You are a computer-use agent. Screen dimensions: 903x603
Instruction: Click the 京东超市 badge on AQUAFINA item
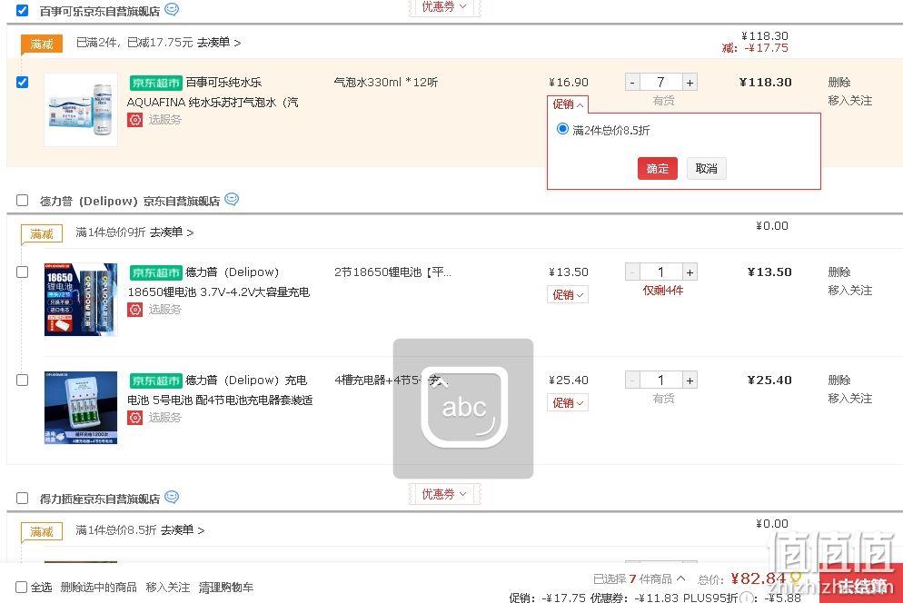(x=155, y=83)
